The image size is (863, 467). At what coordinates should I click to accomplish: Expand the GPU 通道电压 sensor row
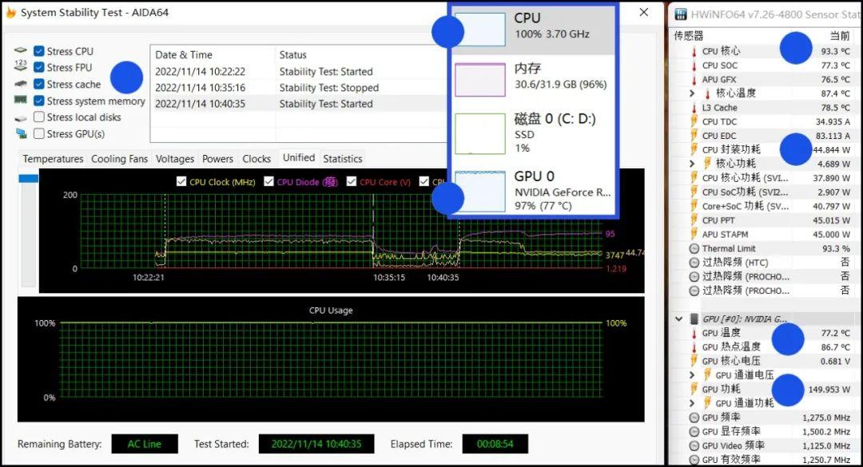(692, 375)
